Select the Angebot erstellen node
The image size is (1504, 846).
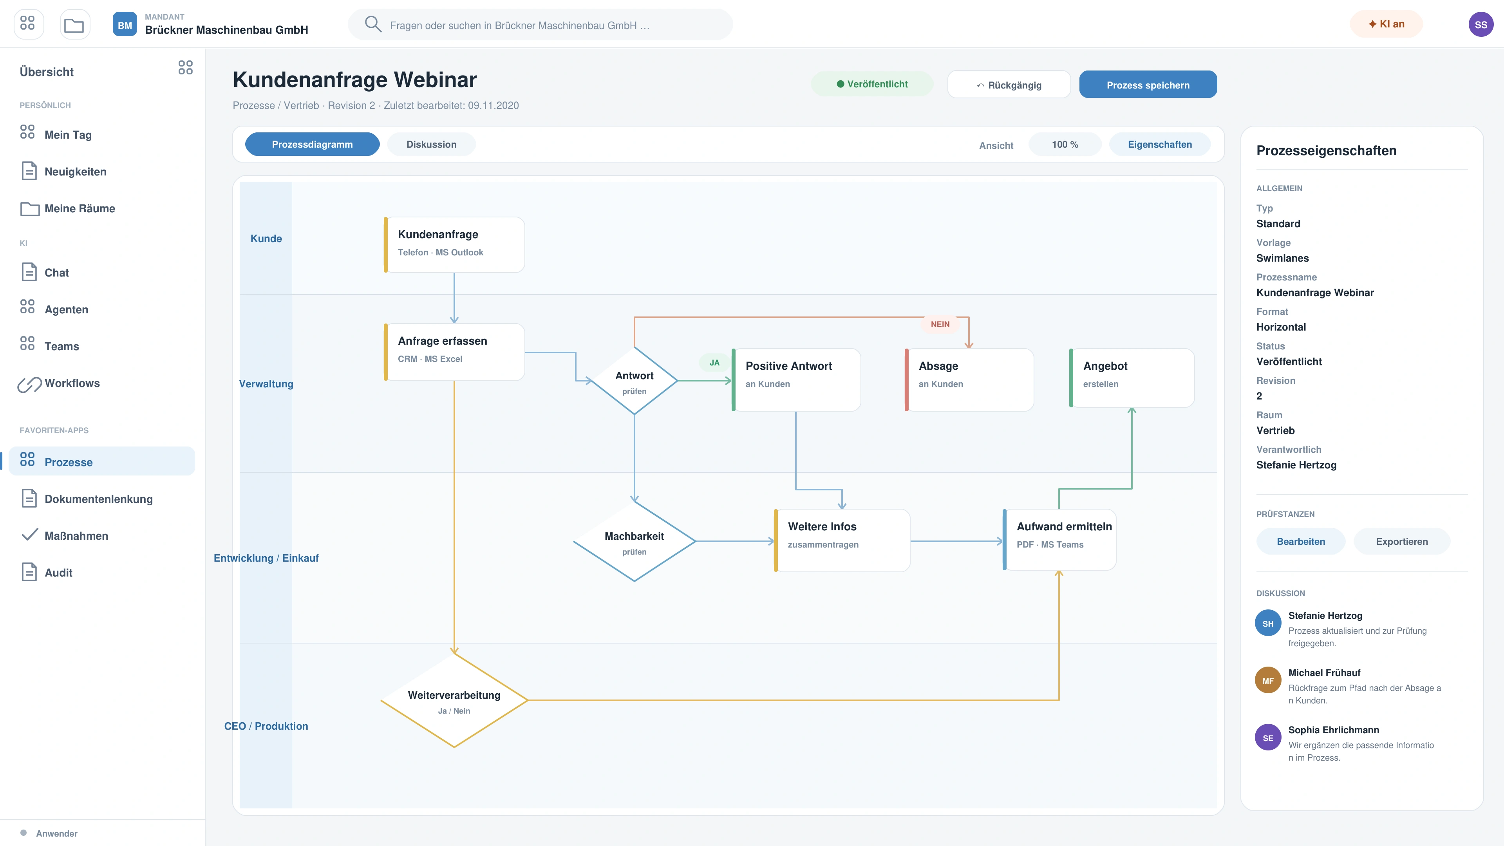[x=1132, y=378]
